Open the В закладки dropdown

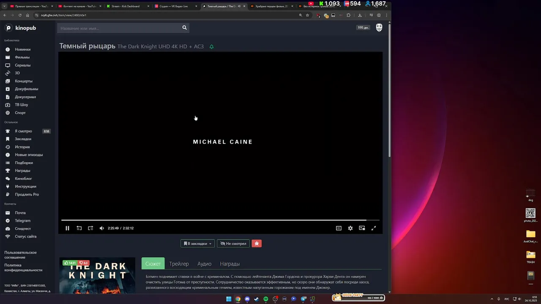click(197, 244)
